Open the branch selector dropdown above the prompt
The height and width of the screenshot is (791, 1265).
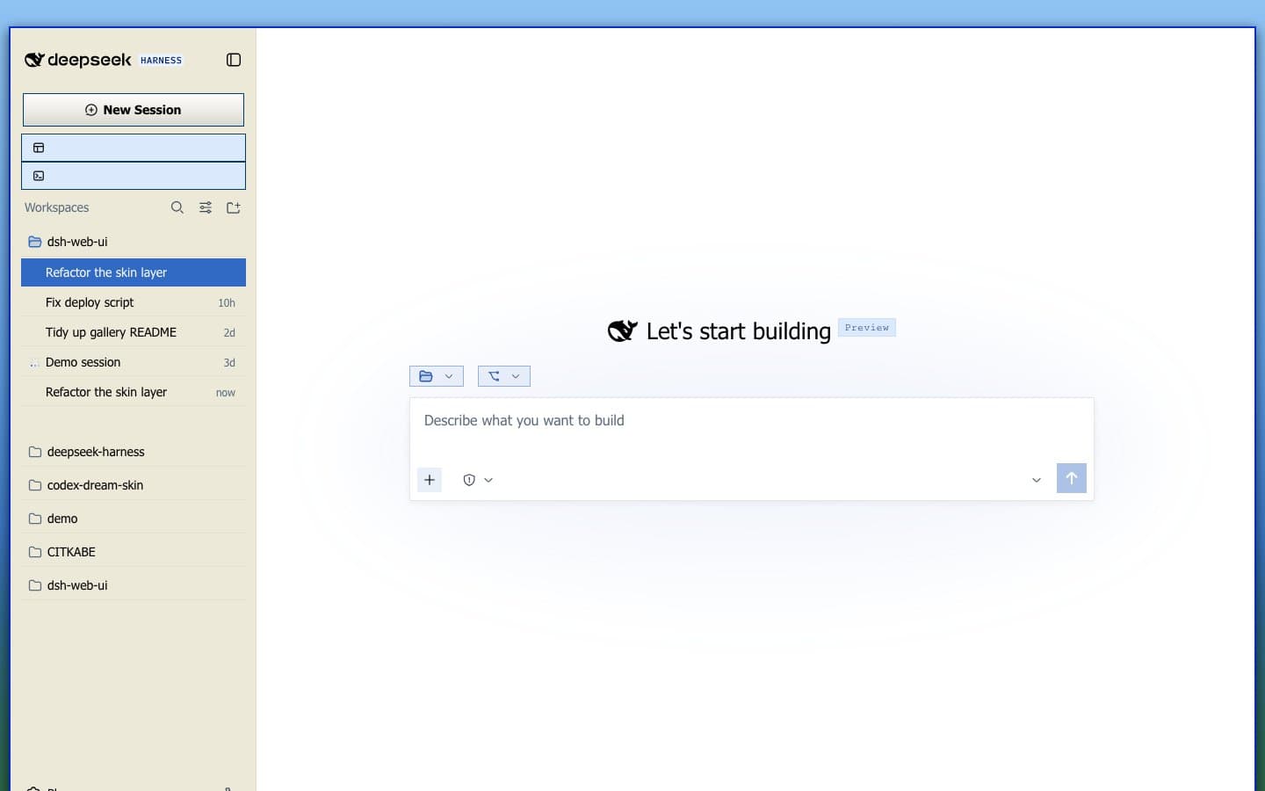(x=504, y=376)
